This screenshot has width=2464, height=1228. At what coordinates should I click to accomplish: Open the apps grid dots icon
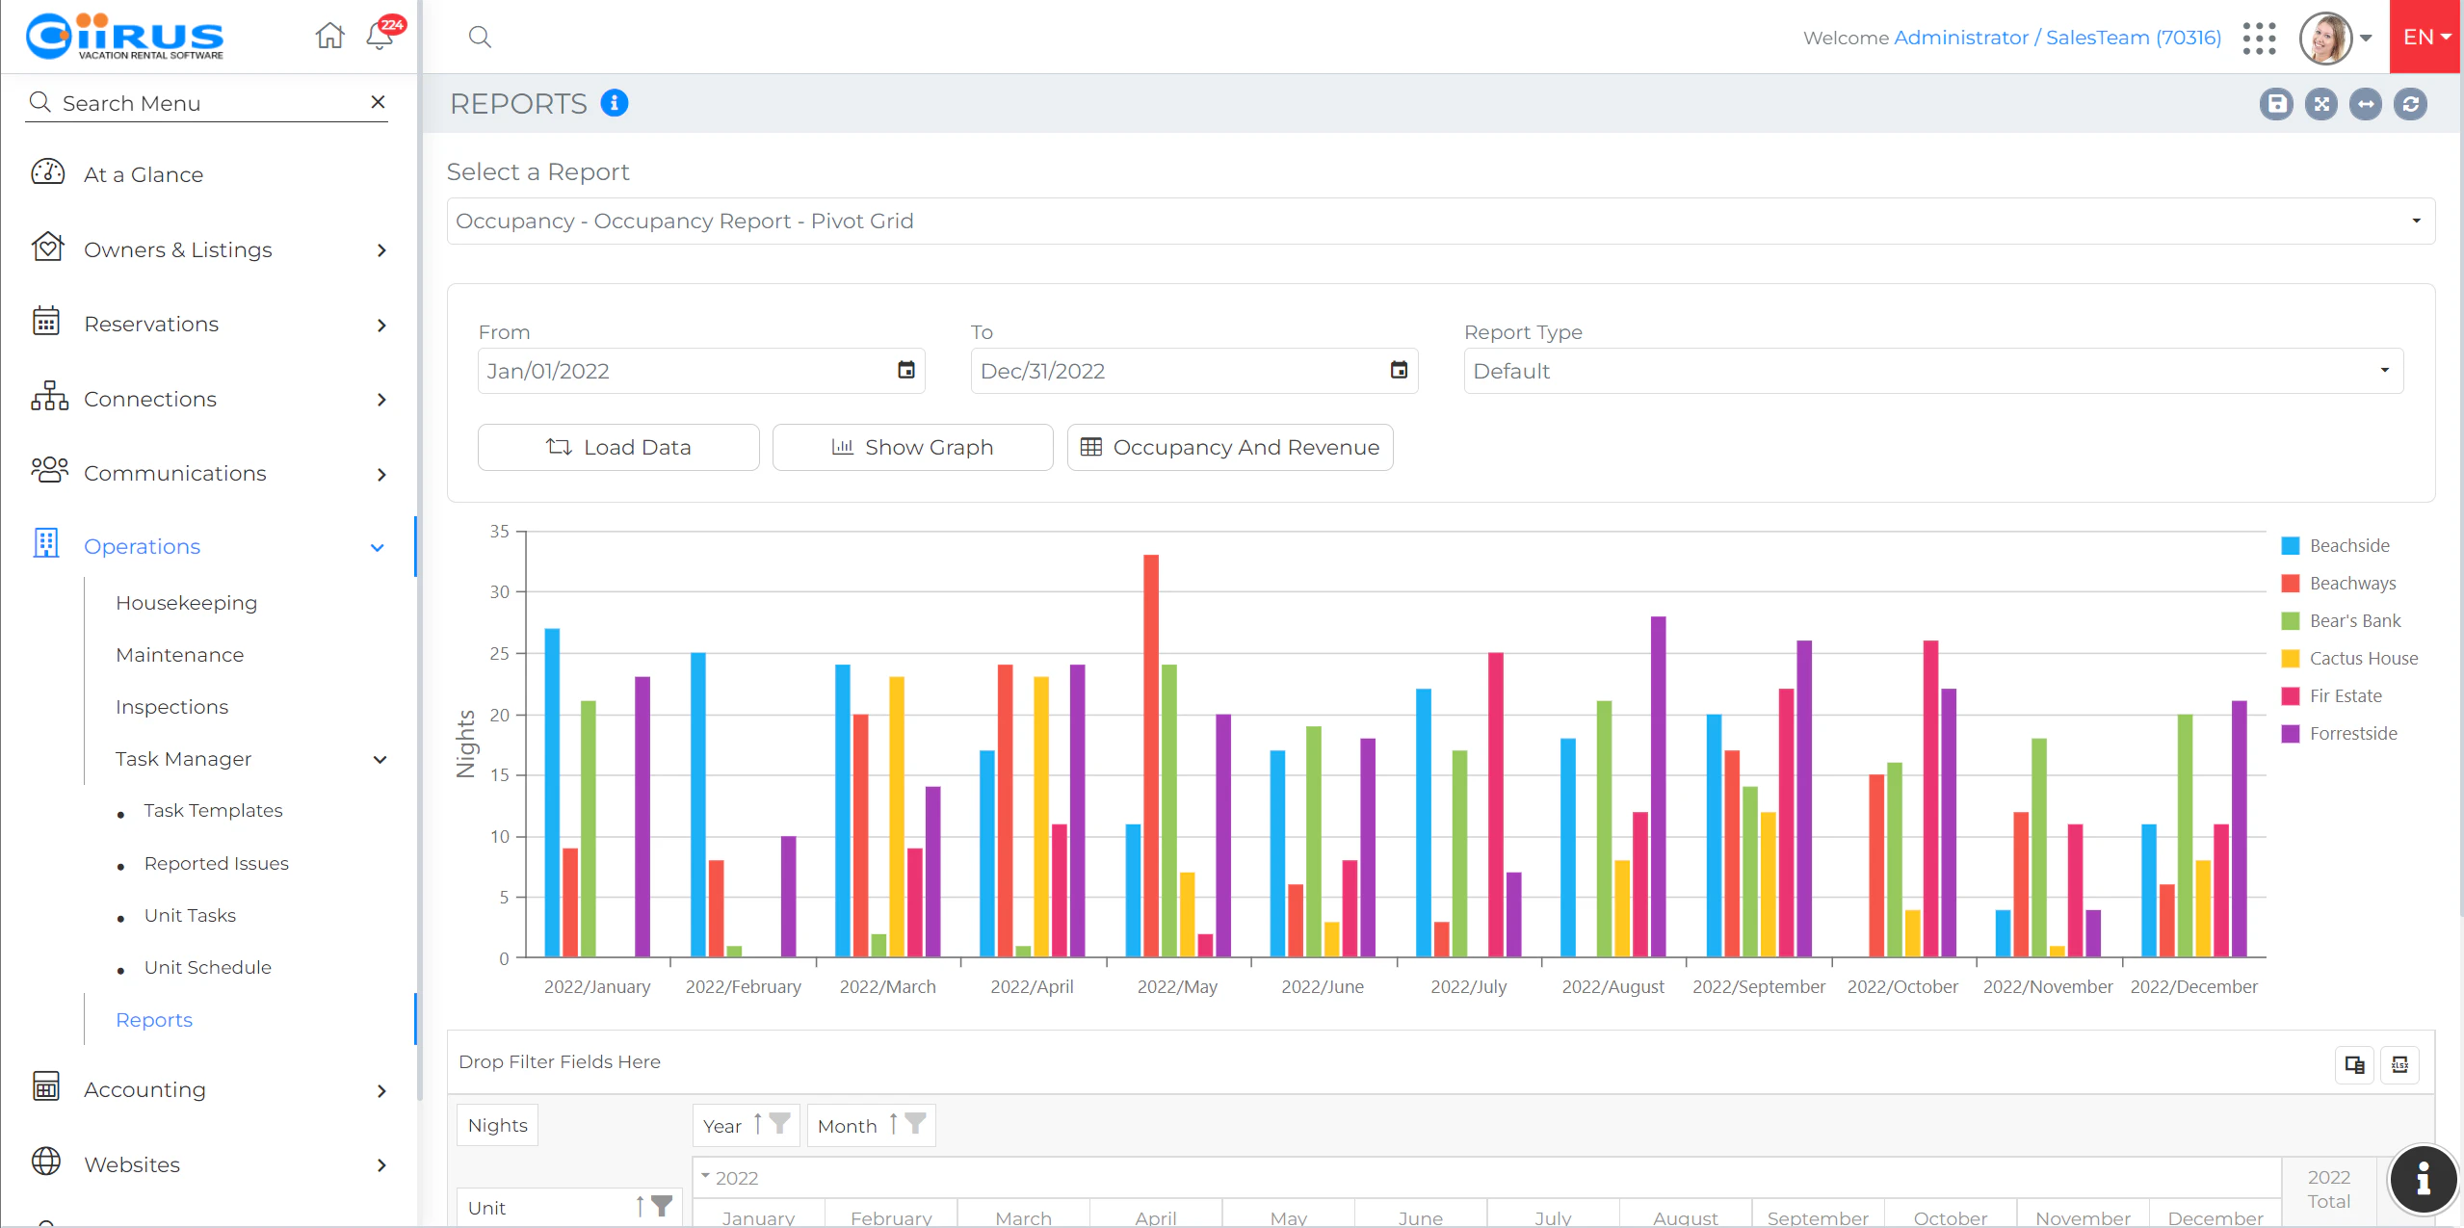[x=2258, y=39]
